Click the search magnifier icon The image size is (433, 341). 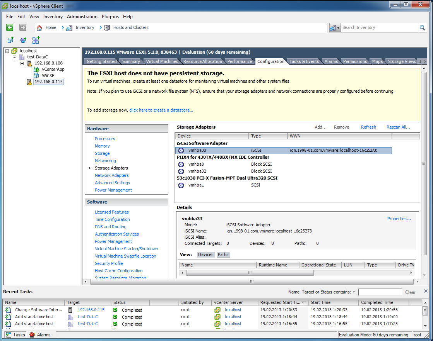point(422,27)
